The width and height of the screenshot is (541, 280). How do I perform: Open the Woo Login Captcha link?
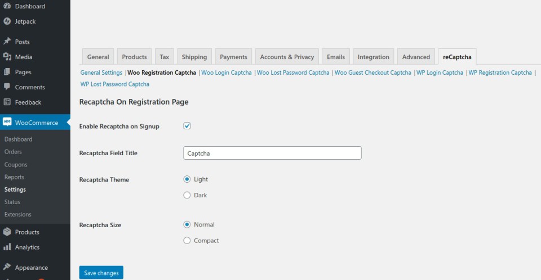[227, 73]
